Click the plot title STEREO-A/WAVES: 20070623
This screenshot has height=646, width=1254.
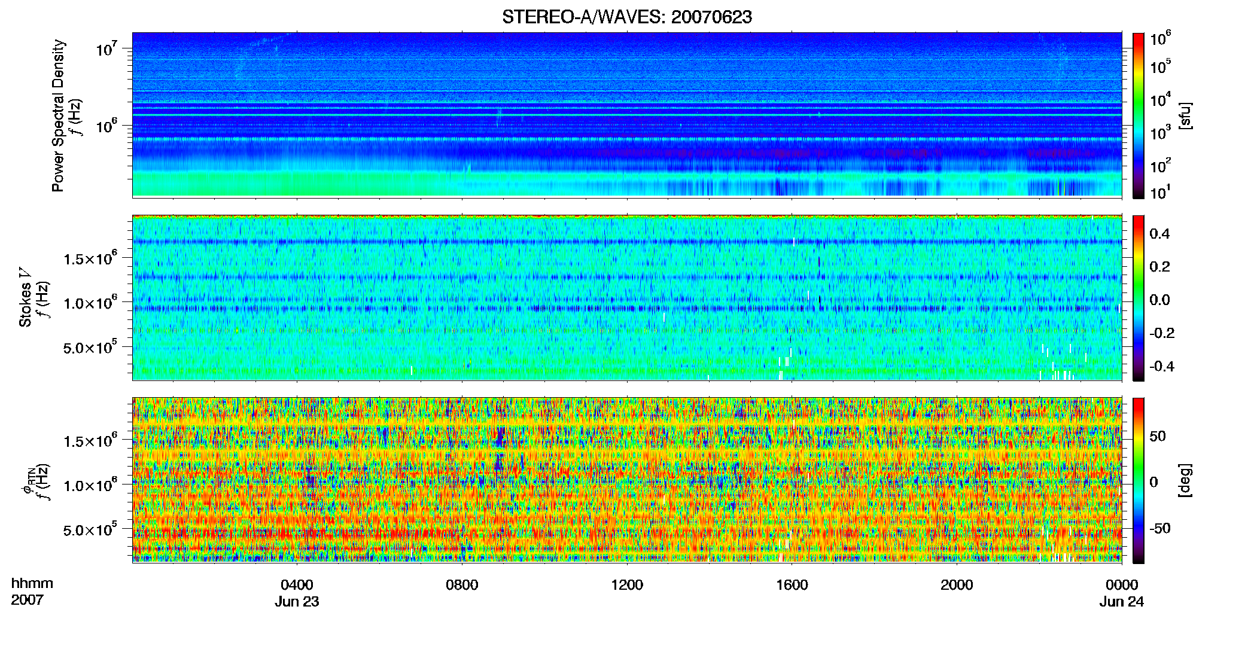click(626, 17)
